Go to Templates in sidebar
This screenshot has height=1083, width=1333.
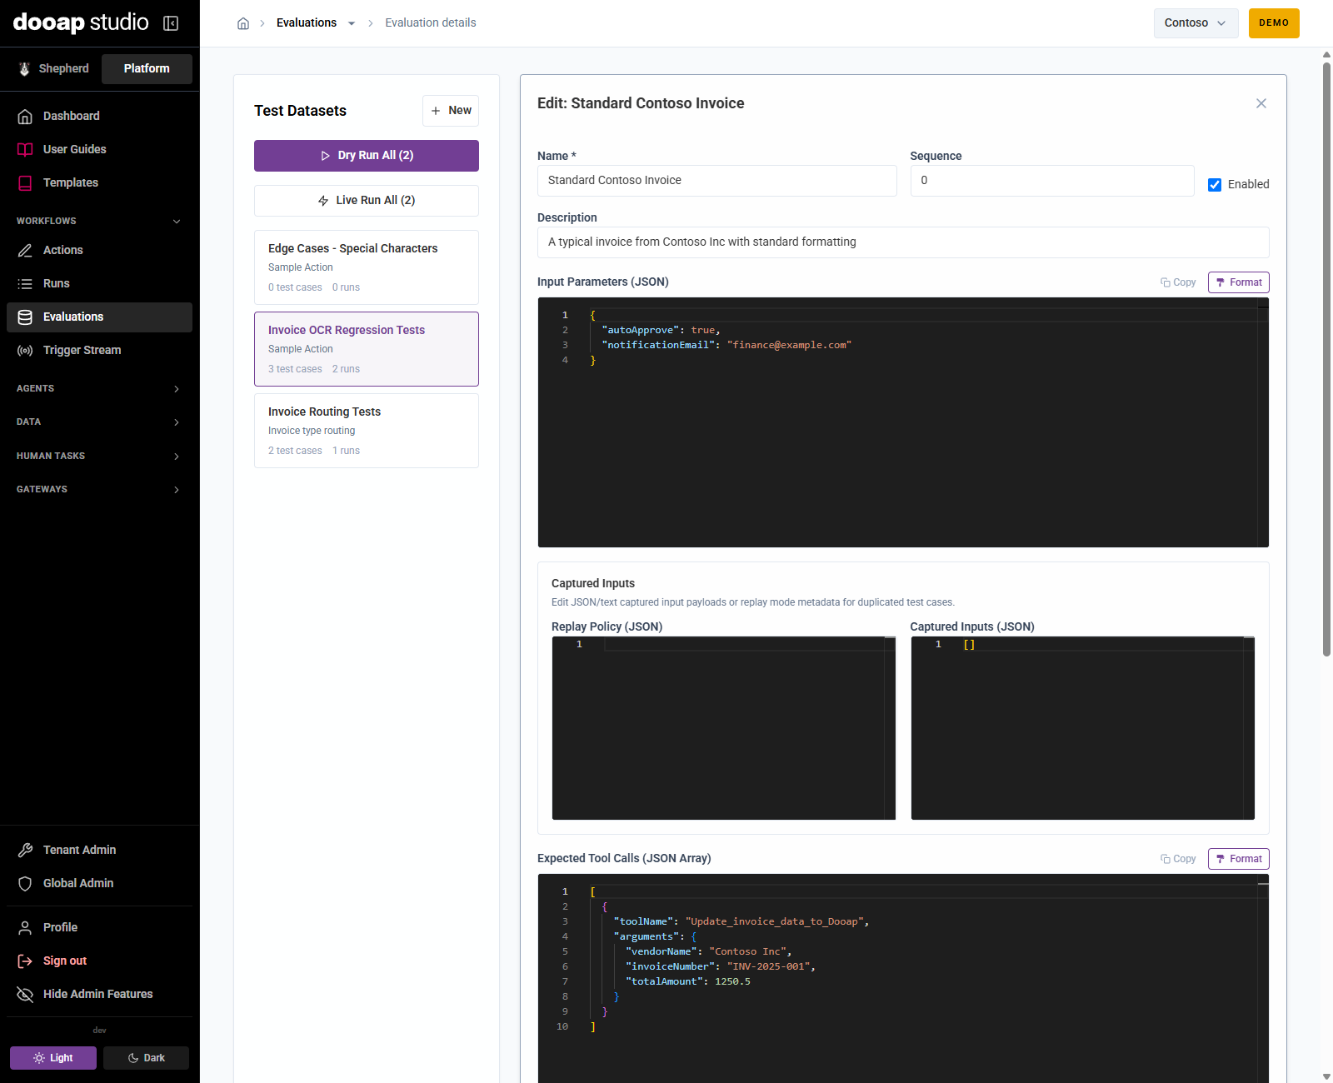pos(99,182)
